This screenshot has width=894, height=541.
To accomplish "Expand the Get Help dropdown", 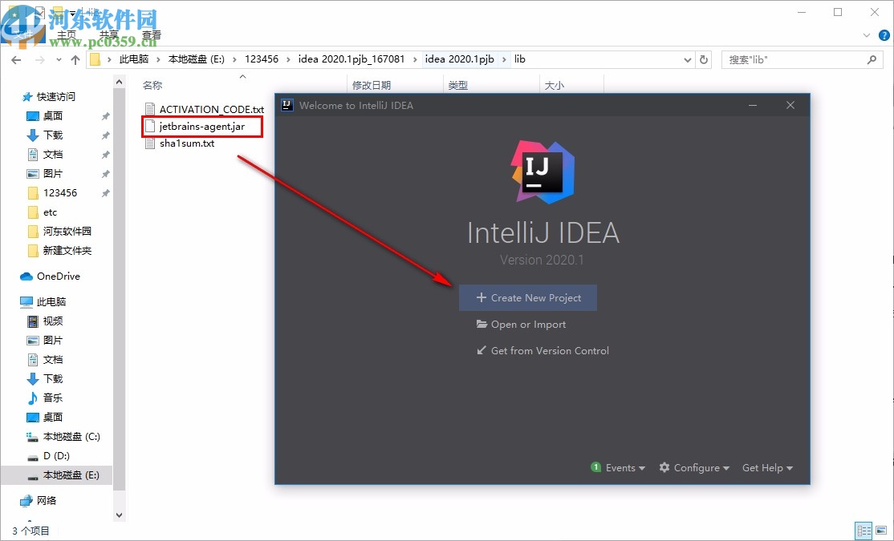I will click(766, 467).
